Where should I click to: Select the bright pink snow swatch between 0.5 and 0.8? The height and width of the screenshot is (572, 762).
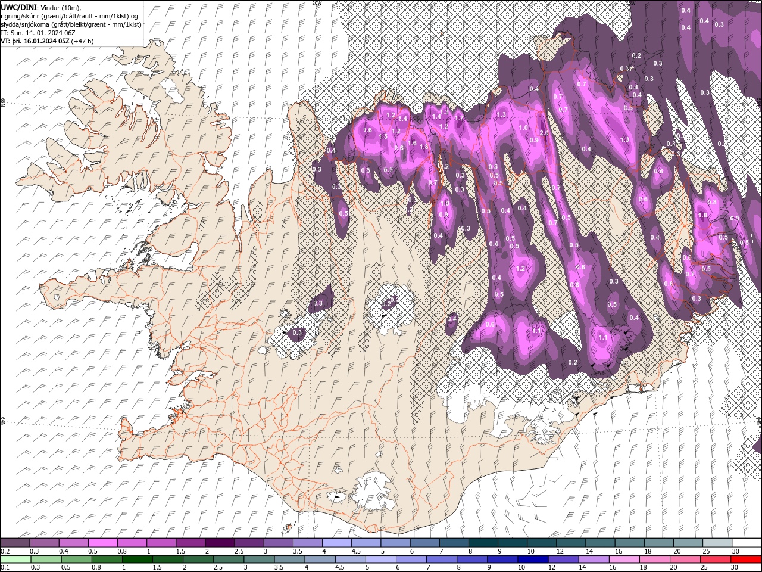[x=102, y=543]
